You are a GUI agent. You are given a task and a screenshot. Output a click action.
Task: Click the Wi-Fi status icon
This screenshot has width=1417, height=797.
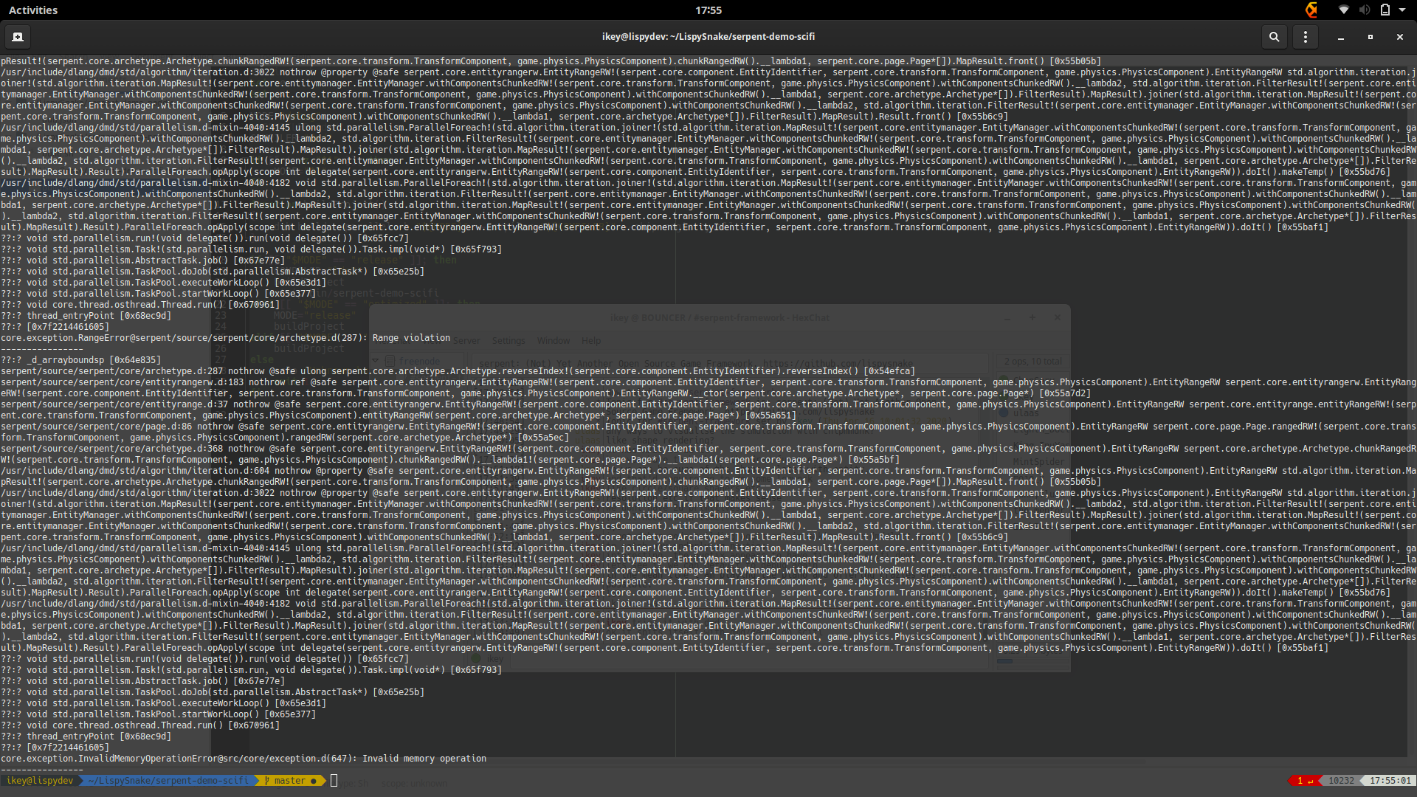[x=1344, y=10]
